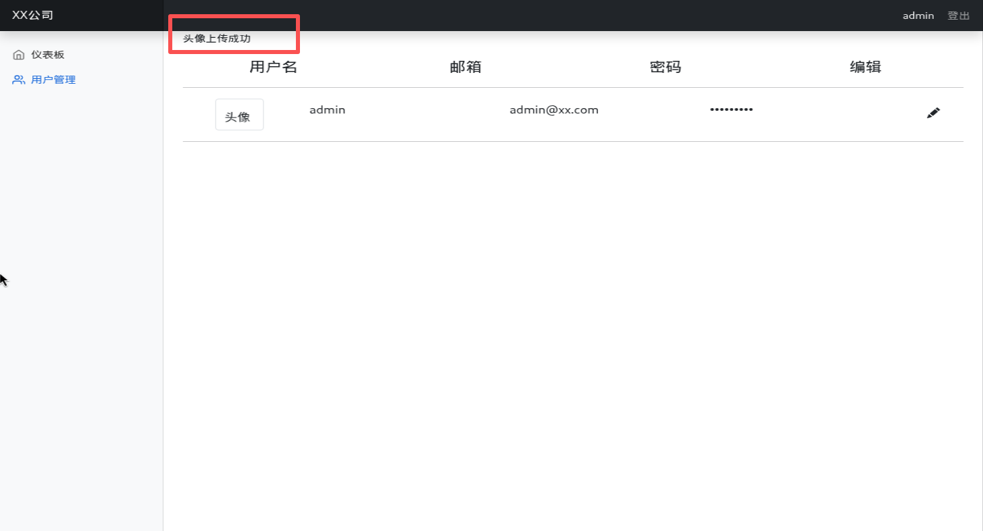
Task: Click the users icon beside 用户管理
Action: [x=19, y=80]
